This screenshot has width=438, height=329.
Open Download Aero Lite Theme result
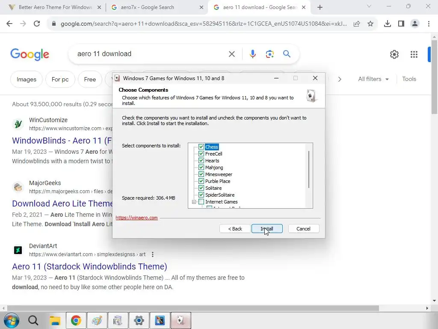pos(62,203)
